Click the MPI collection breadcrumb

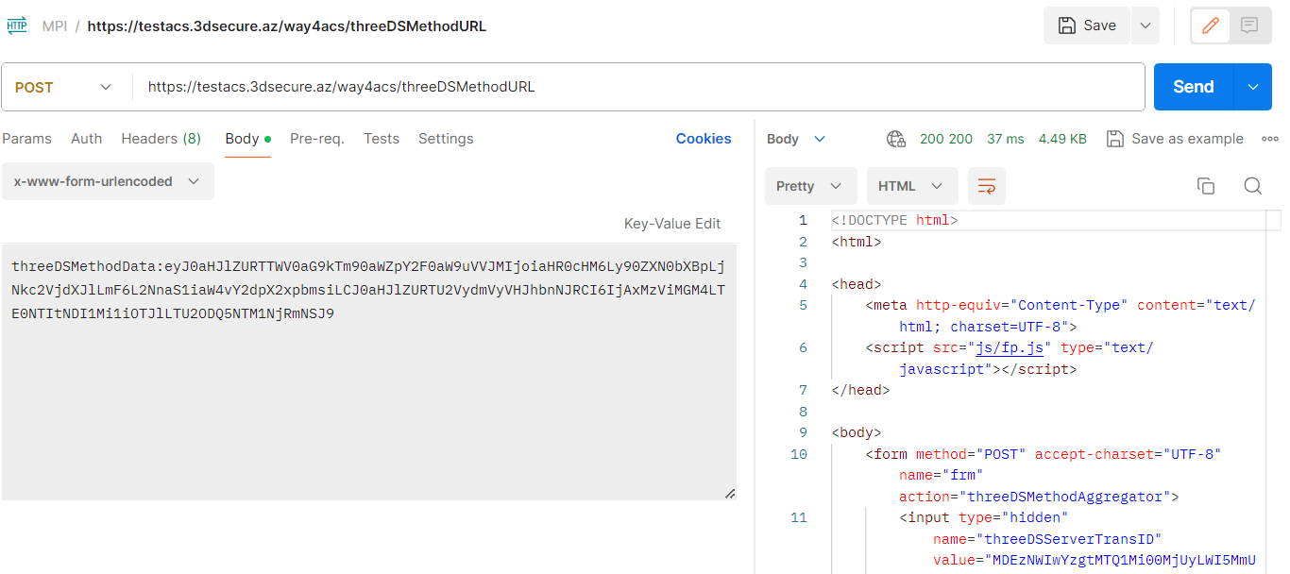[54, 26]
